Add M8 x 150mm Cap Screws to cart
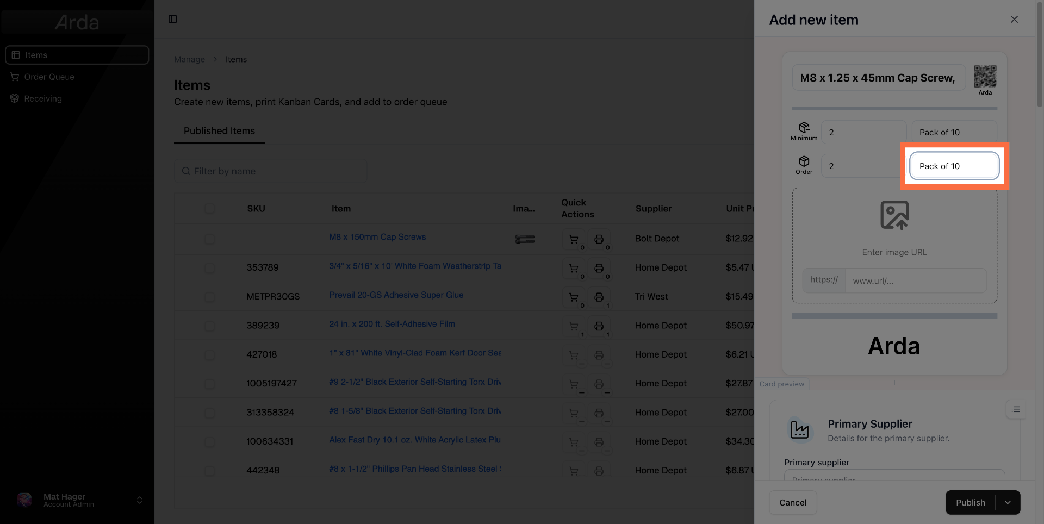 pos(573,239)
